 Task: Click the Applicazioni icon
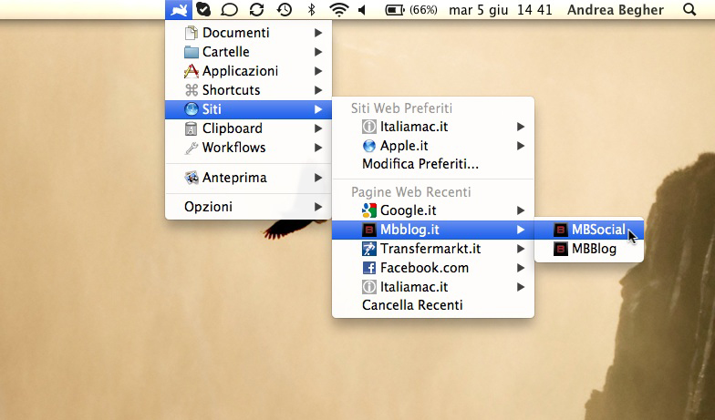(x=192, y=71)
